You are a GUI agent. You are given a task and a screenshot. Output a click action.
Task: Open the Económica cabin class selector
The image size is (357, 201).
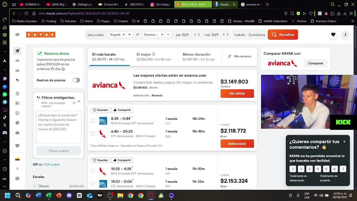[257, 35]
